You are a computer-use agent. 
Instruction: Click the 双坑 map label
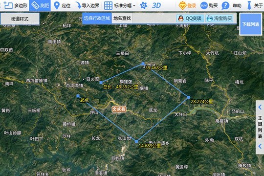pos(239,139)
